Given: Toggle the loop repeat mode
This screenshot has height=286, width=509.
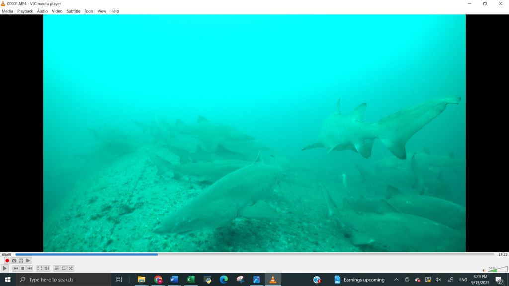Looking at the screenshot, I should 64,268.
